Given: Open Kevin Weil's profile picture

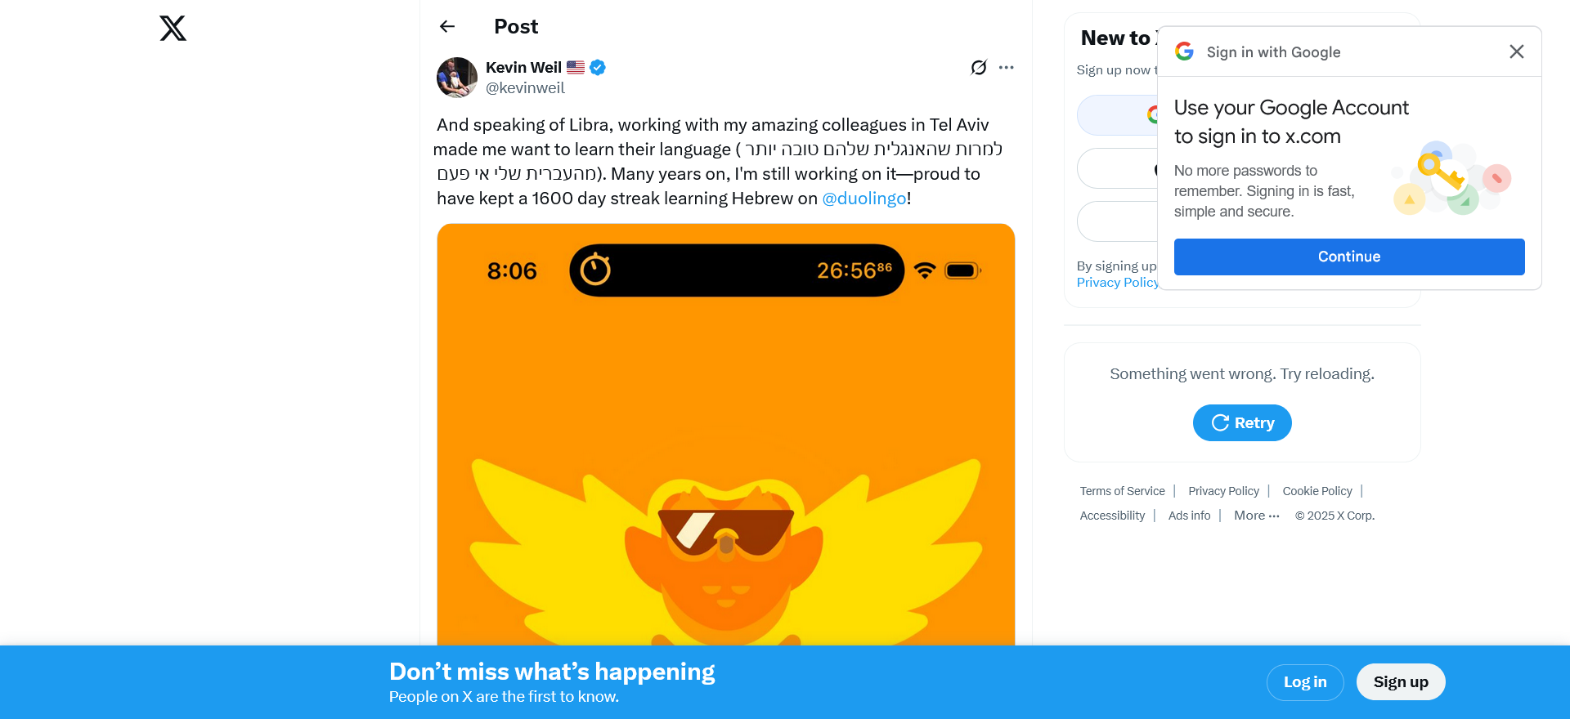Looking at the screenshot, I should coord(457,78).
